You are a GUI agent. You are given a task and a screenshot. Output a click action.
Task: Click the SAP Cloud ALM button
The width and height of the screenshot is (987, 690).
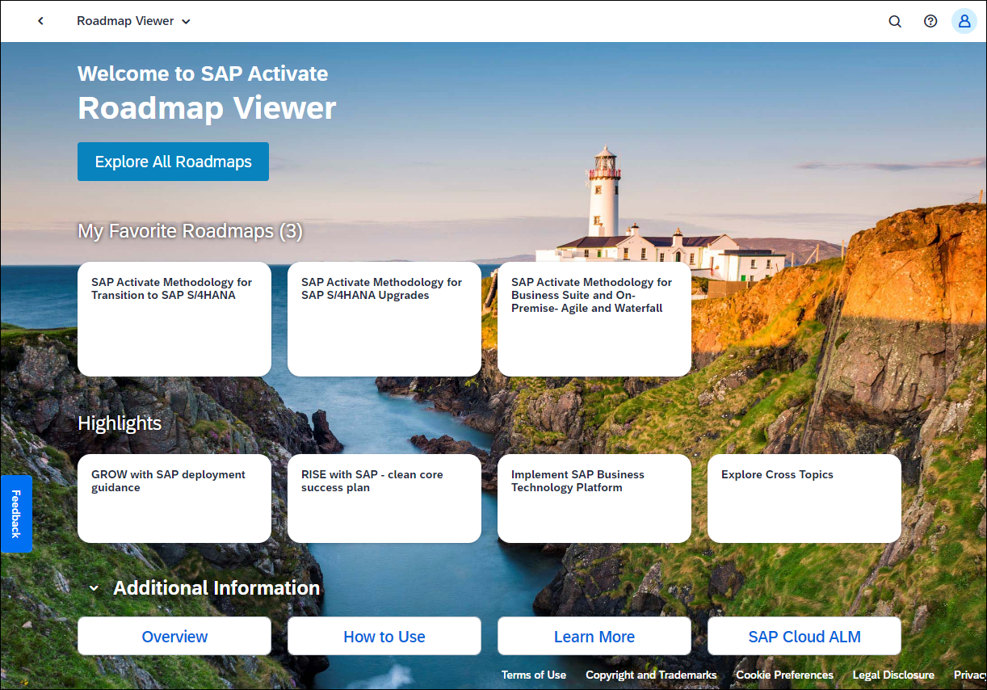[804, 637]
